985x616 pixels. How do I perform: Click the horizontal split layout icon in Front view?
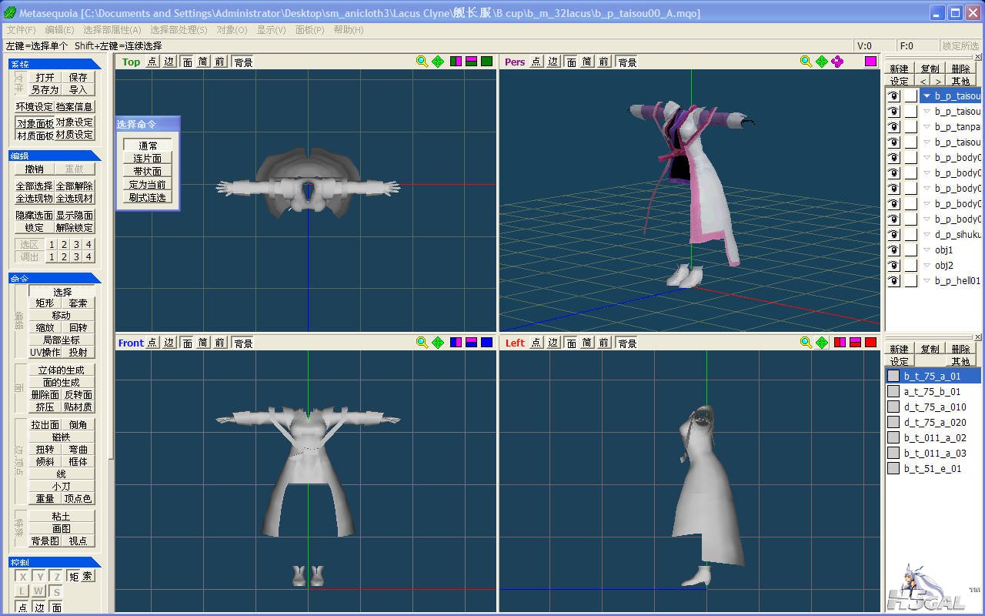471,343
